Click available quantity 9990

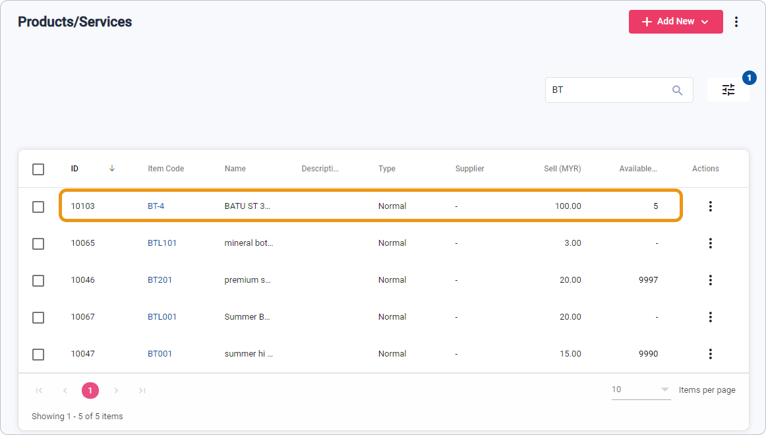coord(648,354)
